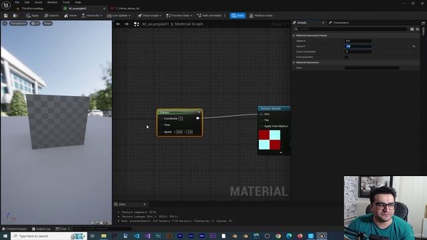Click the Windows Start button

click(x=5, y=236)
